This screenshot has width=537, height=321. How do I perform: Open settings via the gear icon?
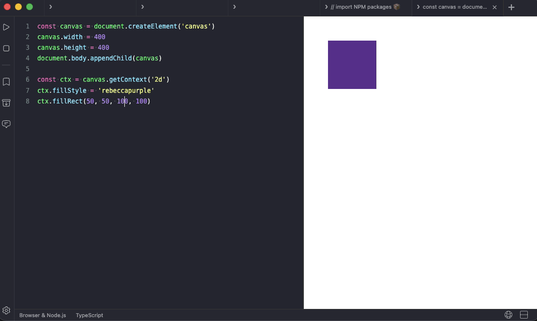(x=6, y=310)
